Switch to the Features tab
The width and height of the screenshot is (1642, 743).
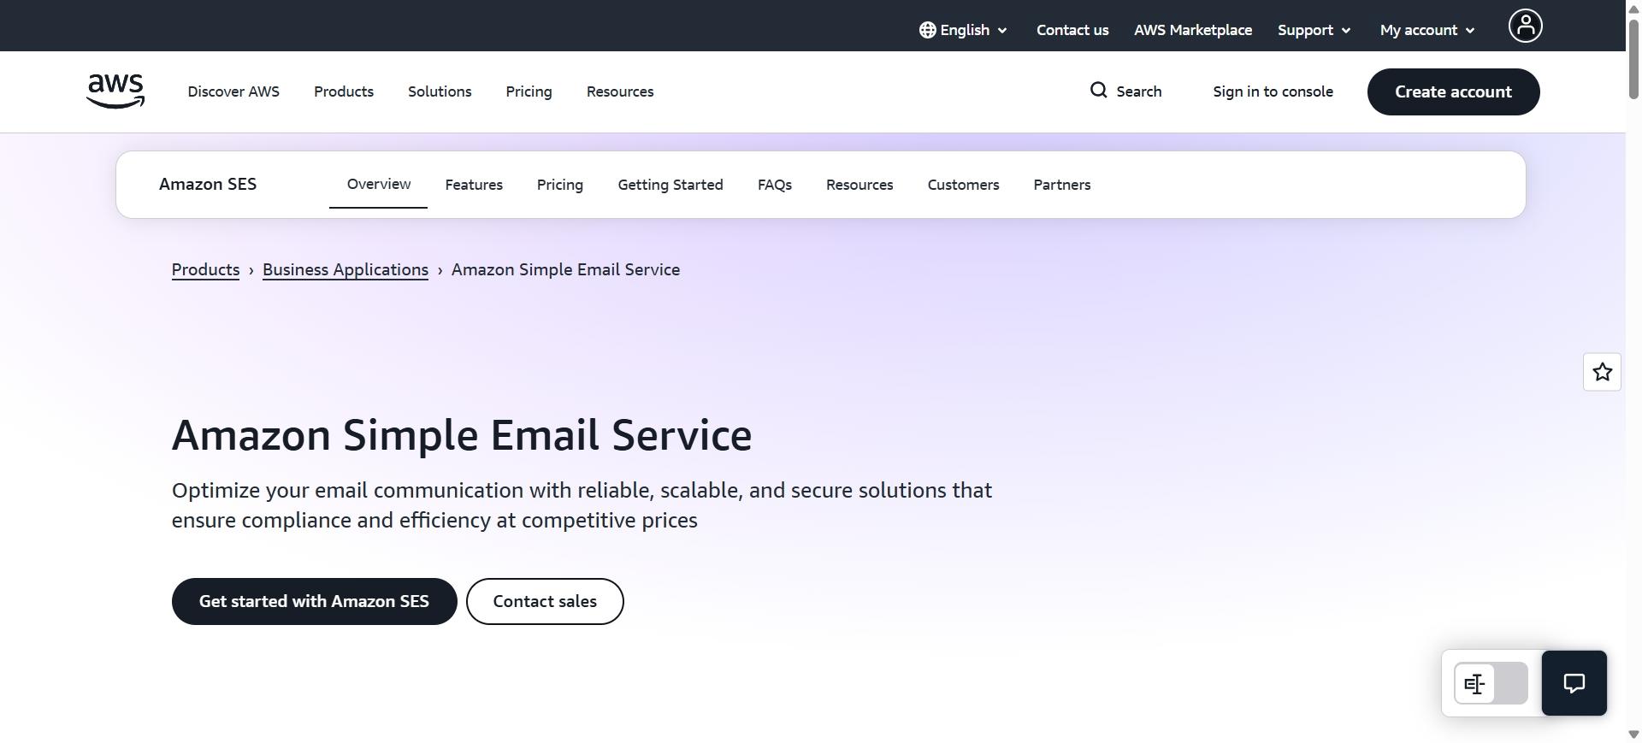pyautogui.click(x=474, y=185)
